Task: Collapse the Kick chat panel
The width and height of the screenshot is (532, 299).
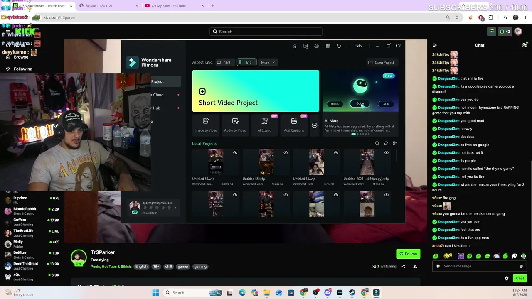Action: [x=435, y=45]
